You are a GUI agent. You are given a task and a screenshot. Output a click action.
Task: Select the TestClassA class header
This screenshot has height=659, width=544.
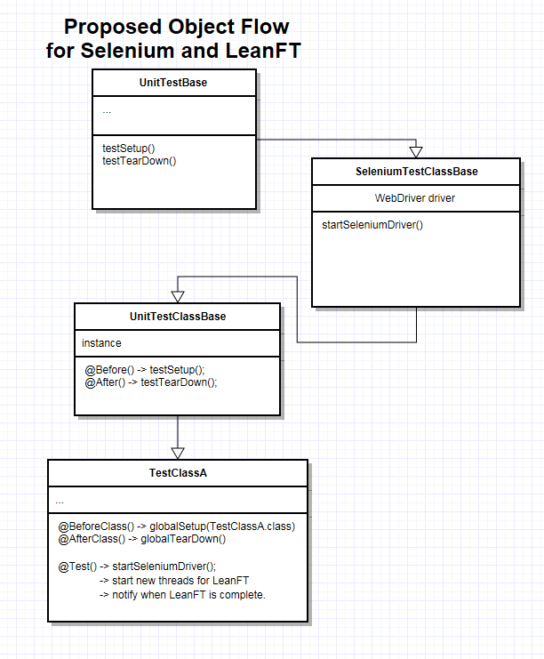coord(178,473)
